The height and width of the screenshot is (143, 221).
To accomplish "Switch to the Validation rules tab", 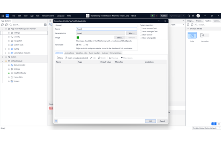I will coord(81,53).
